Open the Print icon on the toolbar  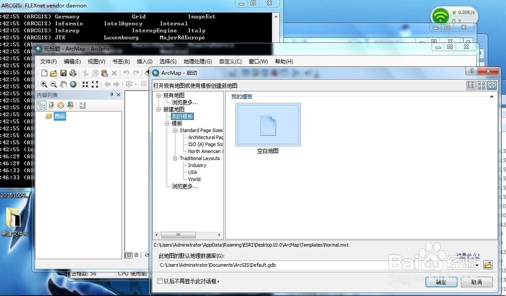(73, 73)
